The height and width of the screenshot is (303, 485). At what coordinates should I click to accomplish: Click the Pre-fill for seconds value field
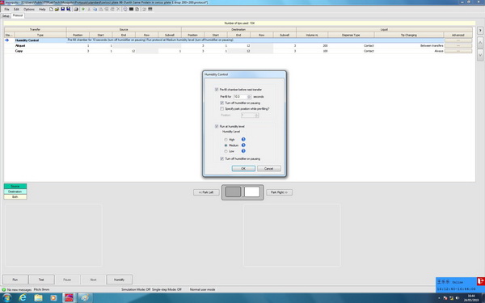[x=240, y=97]
